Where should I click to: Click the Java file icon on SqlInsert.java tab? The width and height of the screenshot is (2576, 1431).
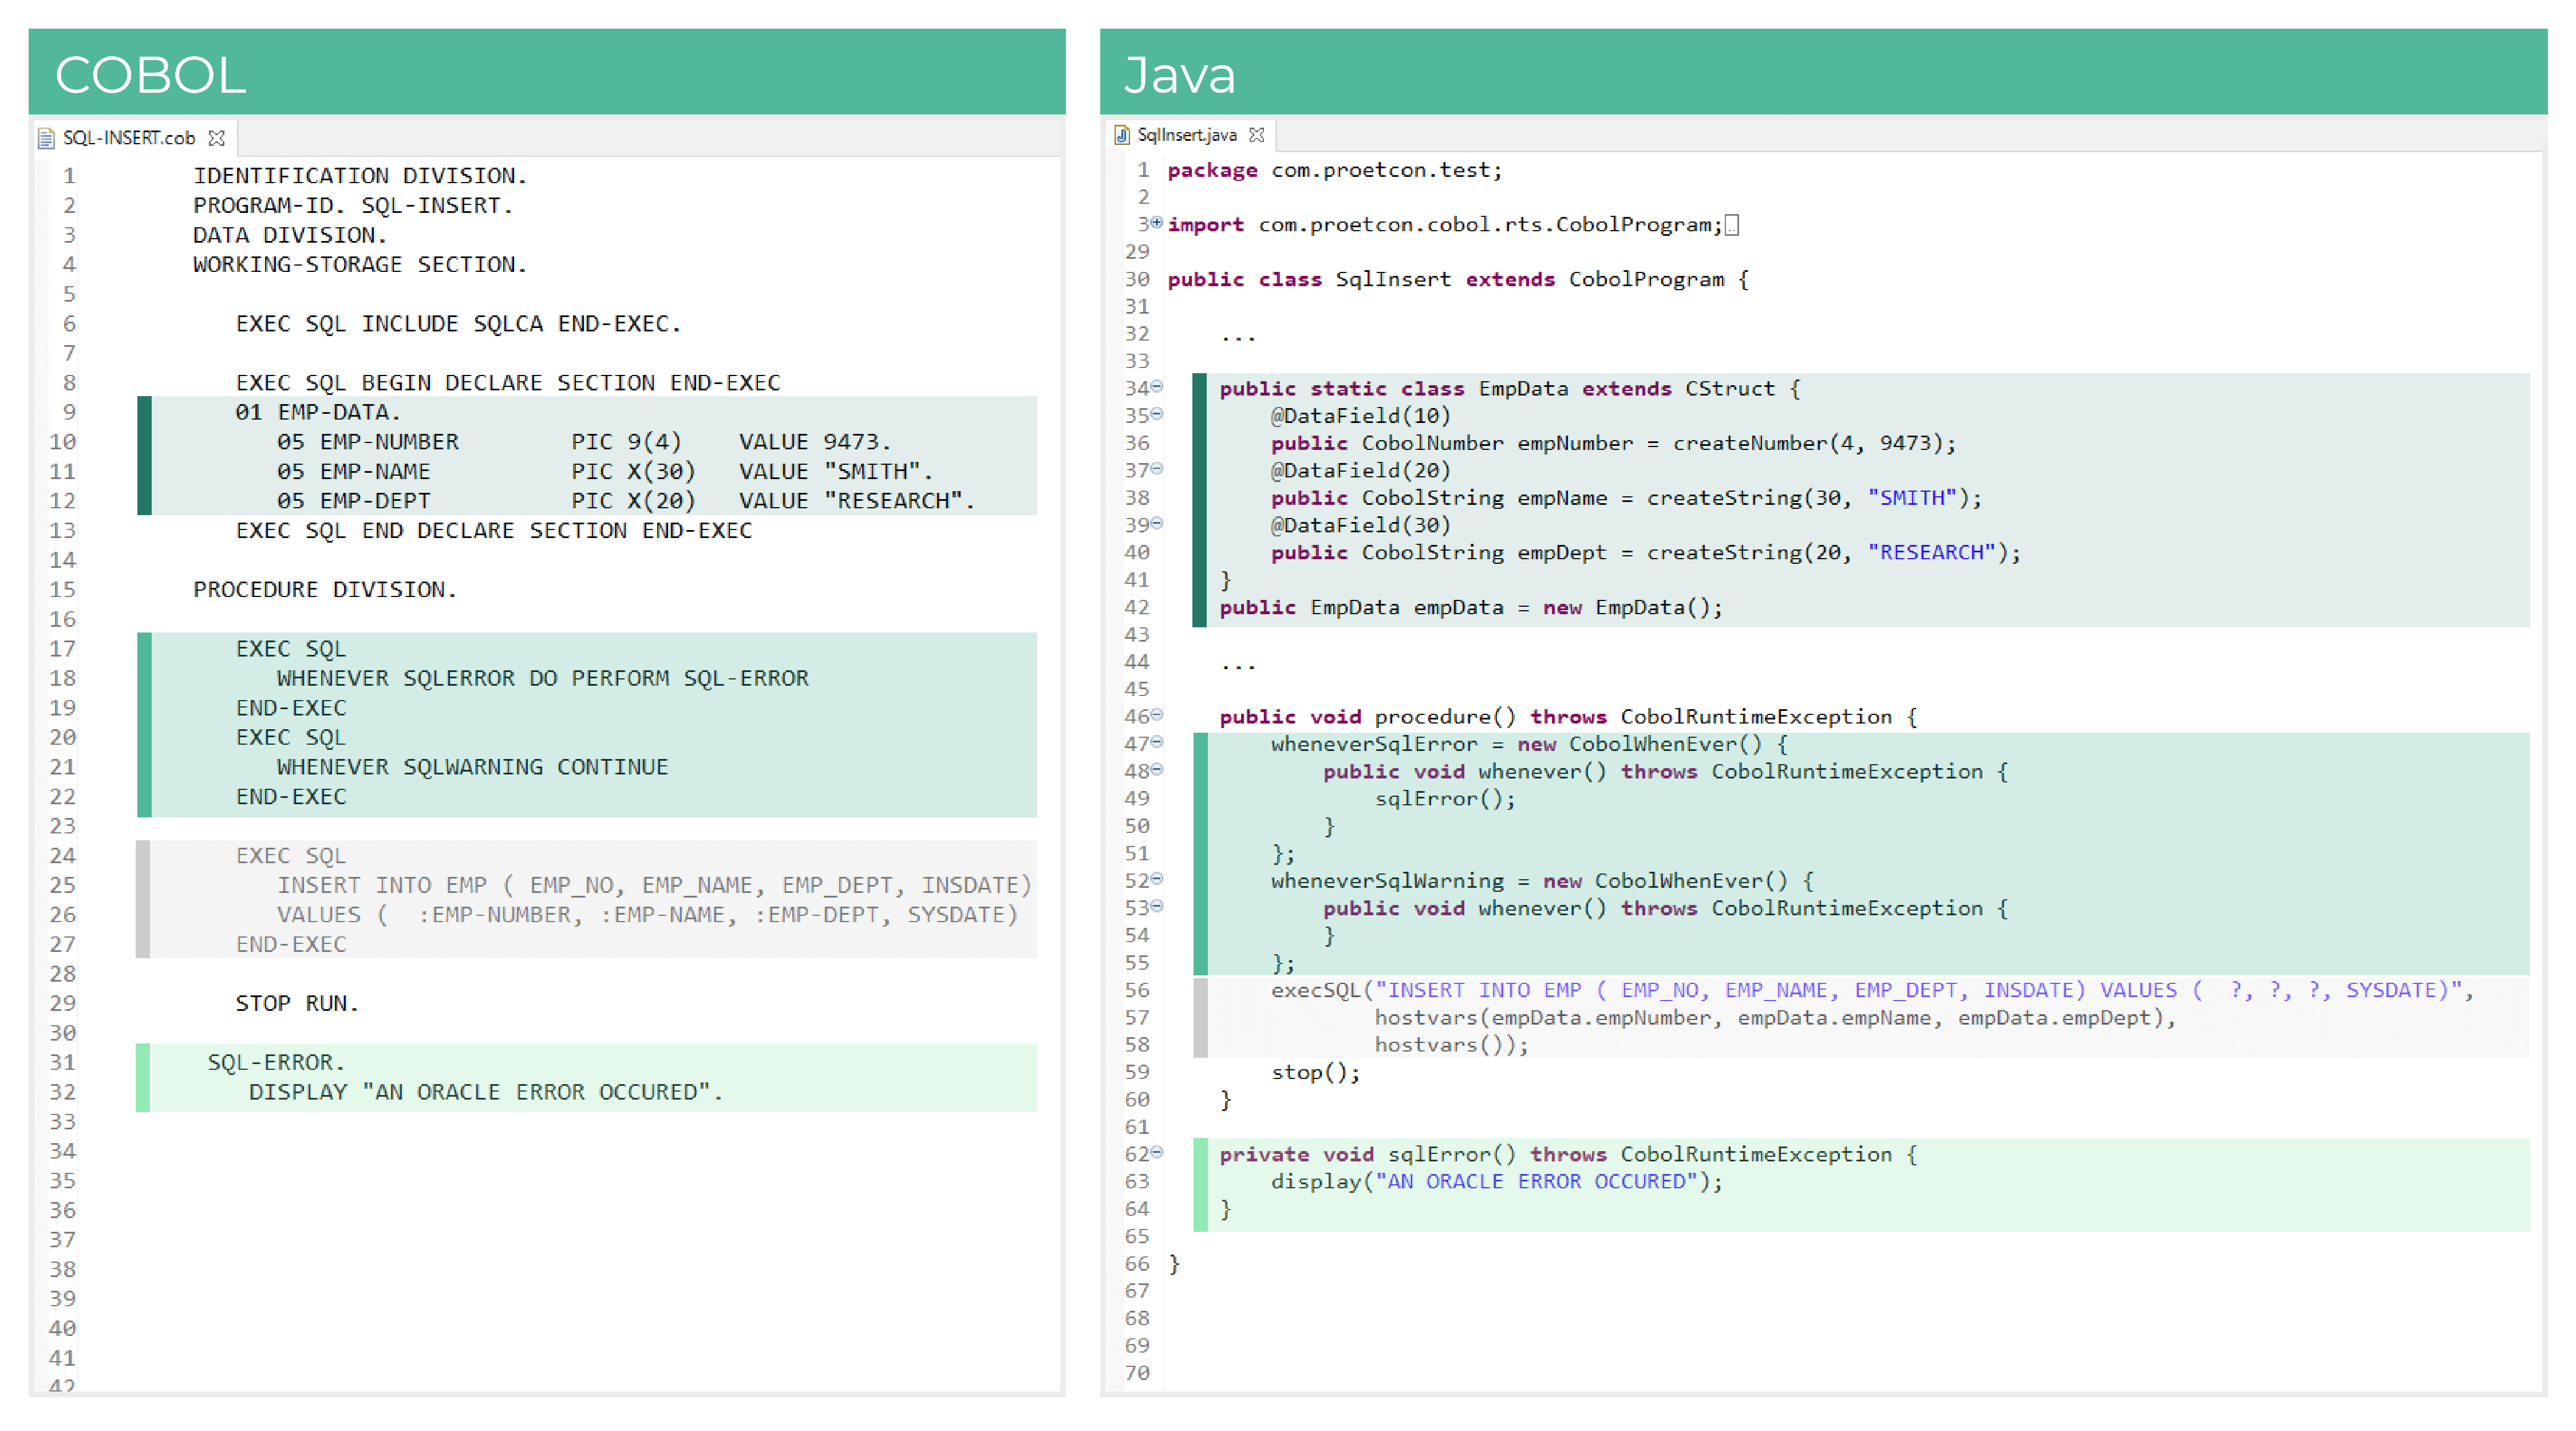pos(1122,134)
